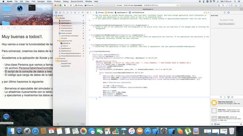Toggle the Debug area visibility
243x136 pixels.
(236, 5)
